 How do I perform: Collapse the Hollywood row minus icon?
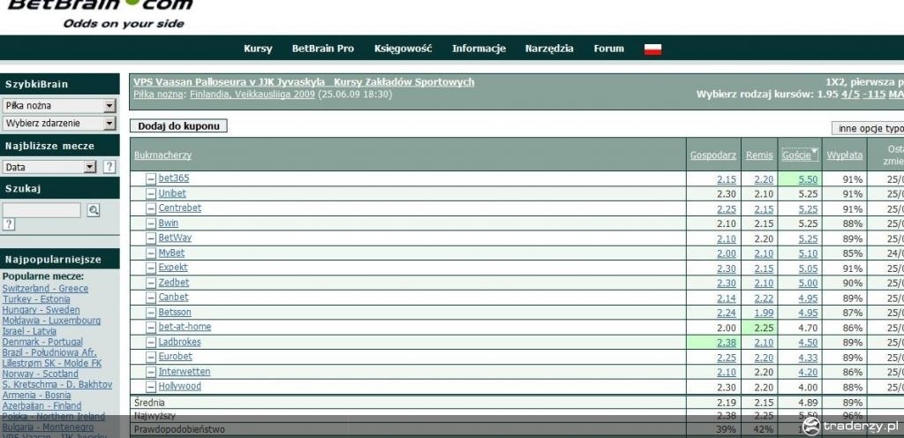pyautogui.click(x=151, y=387)
